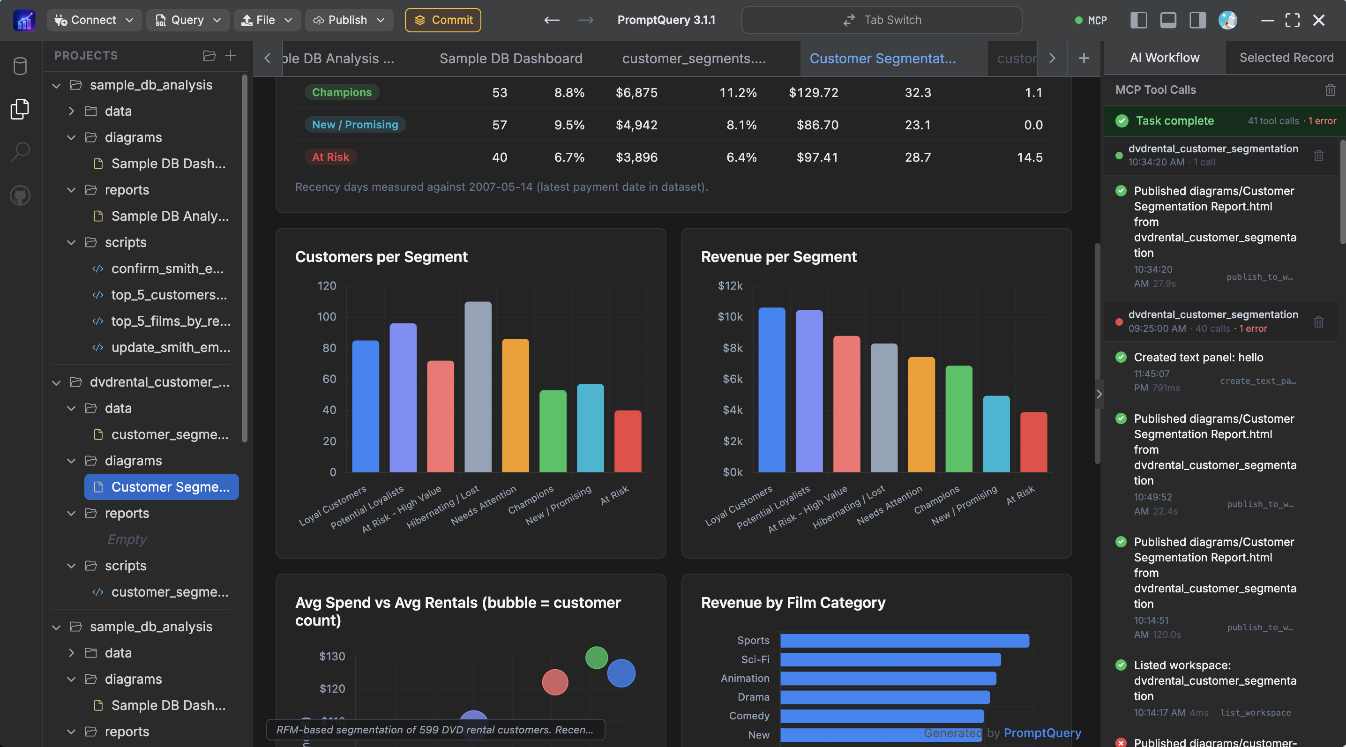Screen dimensions: 1346x747
Task: Clear MCP Tool Calls with trash icon
Action: point(1330,90)
